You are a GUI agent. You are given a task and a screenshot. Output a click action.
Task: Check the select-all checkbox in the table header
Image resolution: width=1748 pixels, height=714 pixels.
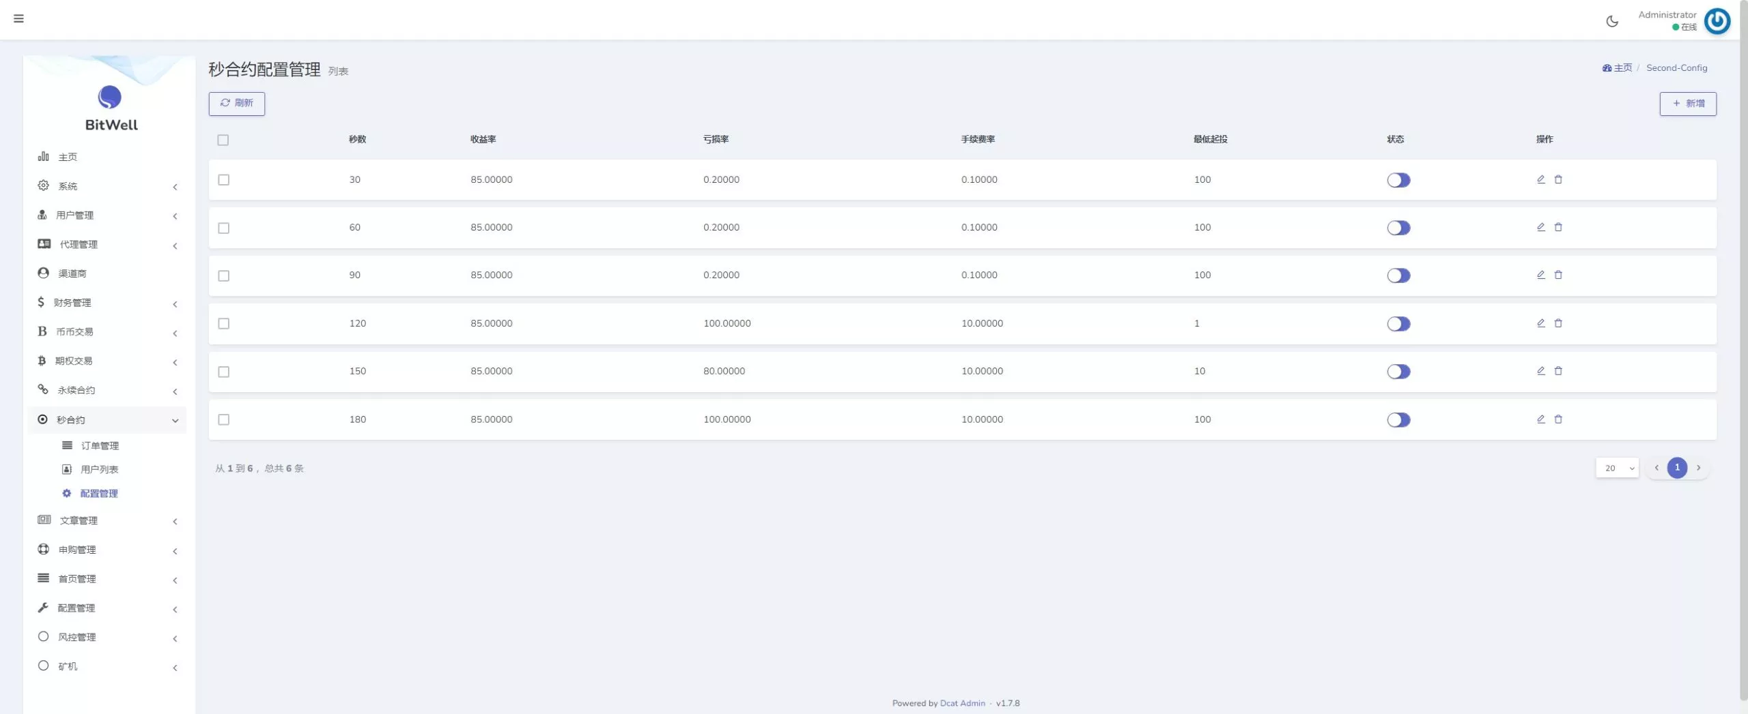pyautogui.click(x=223, y=140)
